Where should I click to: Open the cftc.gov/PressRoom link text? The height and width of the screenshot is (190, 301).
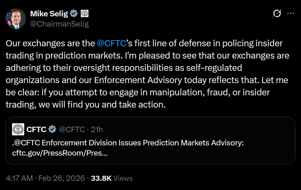tap(59, 153)
